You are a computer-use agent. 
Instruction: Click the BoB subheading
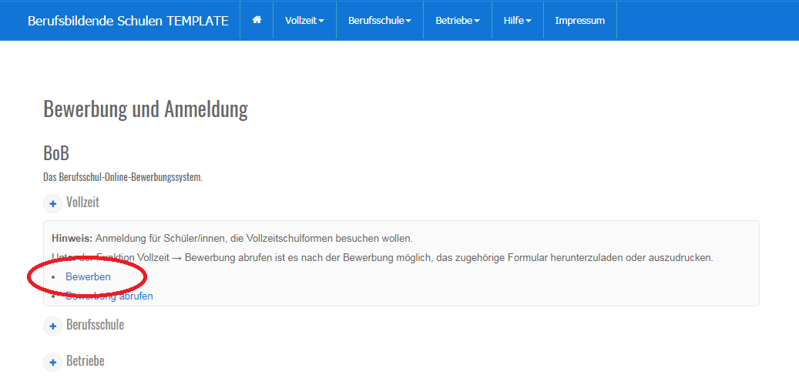[56, 153]
